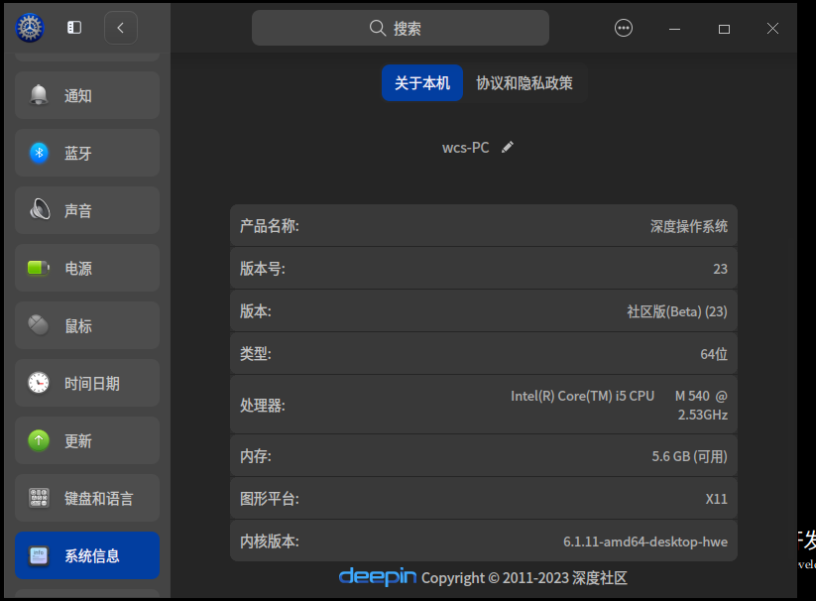Open the more options ellipsis menu
The image size is (816, 601).
pyautogui.click(x=624, y=28)
